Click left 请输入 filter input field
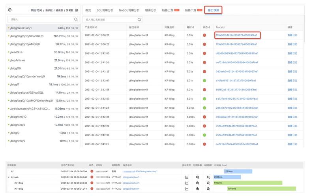This screenshot has height=196, width=311. pyautogui.click(x=43, y=19)
